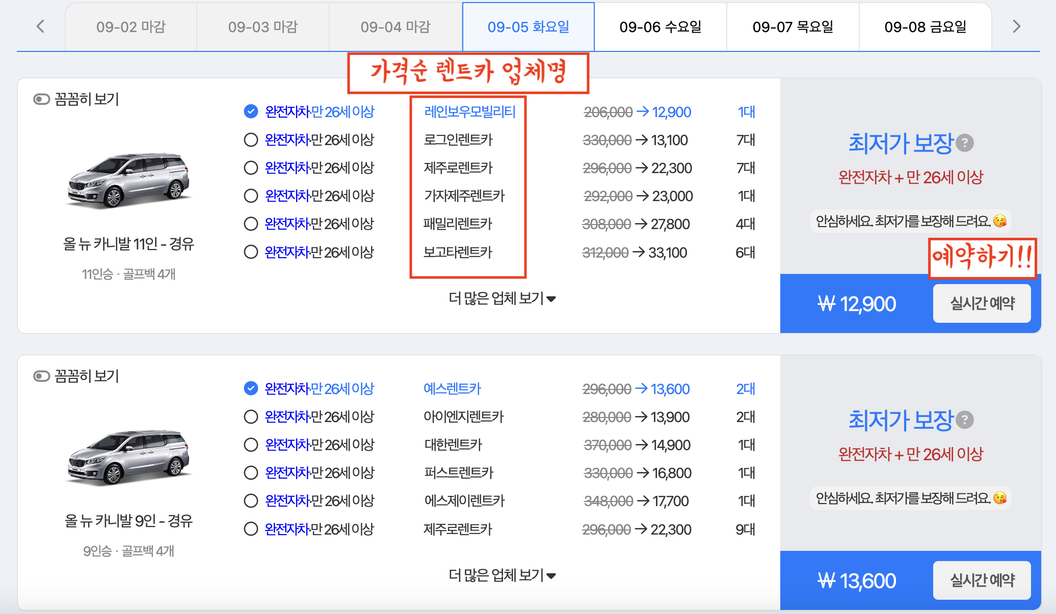1056x614 pixels.
Task: Select the 패밀리렌트카 radio option
Action: click(251, 224)
